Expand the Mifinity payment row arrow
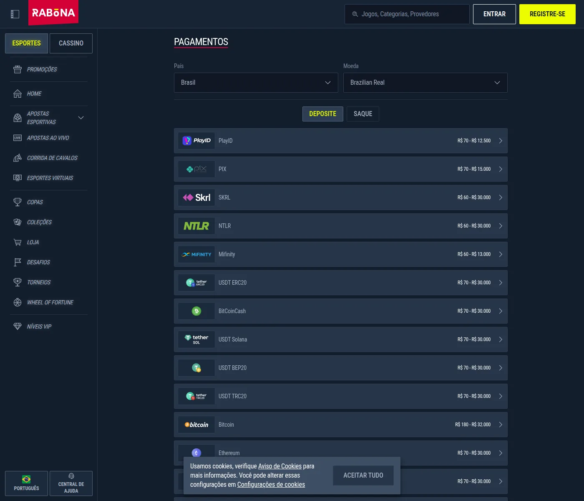584x501 pixels. pos(501,254)
